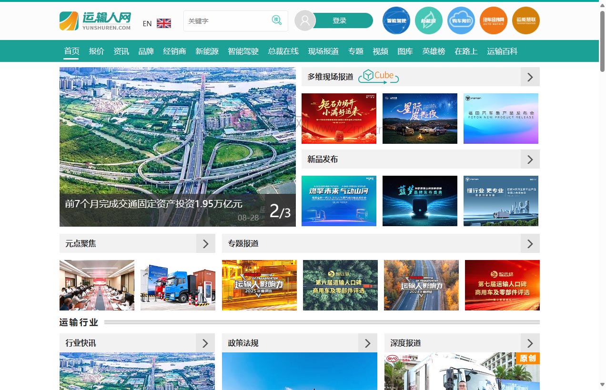Go to the 新能源 navigation tab
Image resolution: width=606 pixels, height=390 pixels.
pos(207,51)
